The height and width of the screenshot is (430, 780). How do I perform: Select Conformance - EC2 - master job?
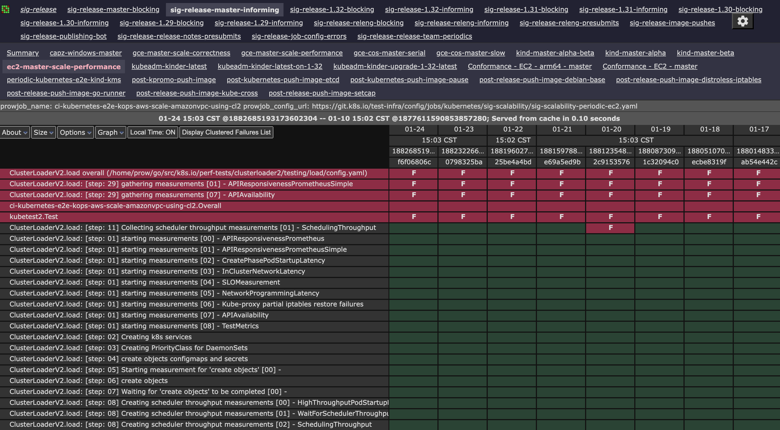(x=650, y=66)
